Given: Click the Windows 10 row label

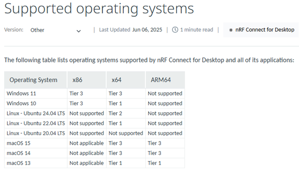Looking at the screenshot, I should click(x=21, y=103).
